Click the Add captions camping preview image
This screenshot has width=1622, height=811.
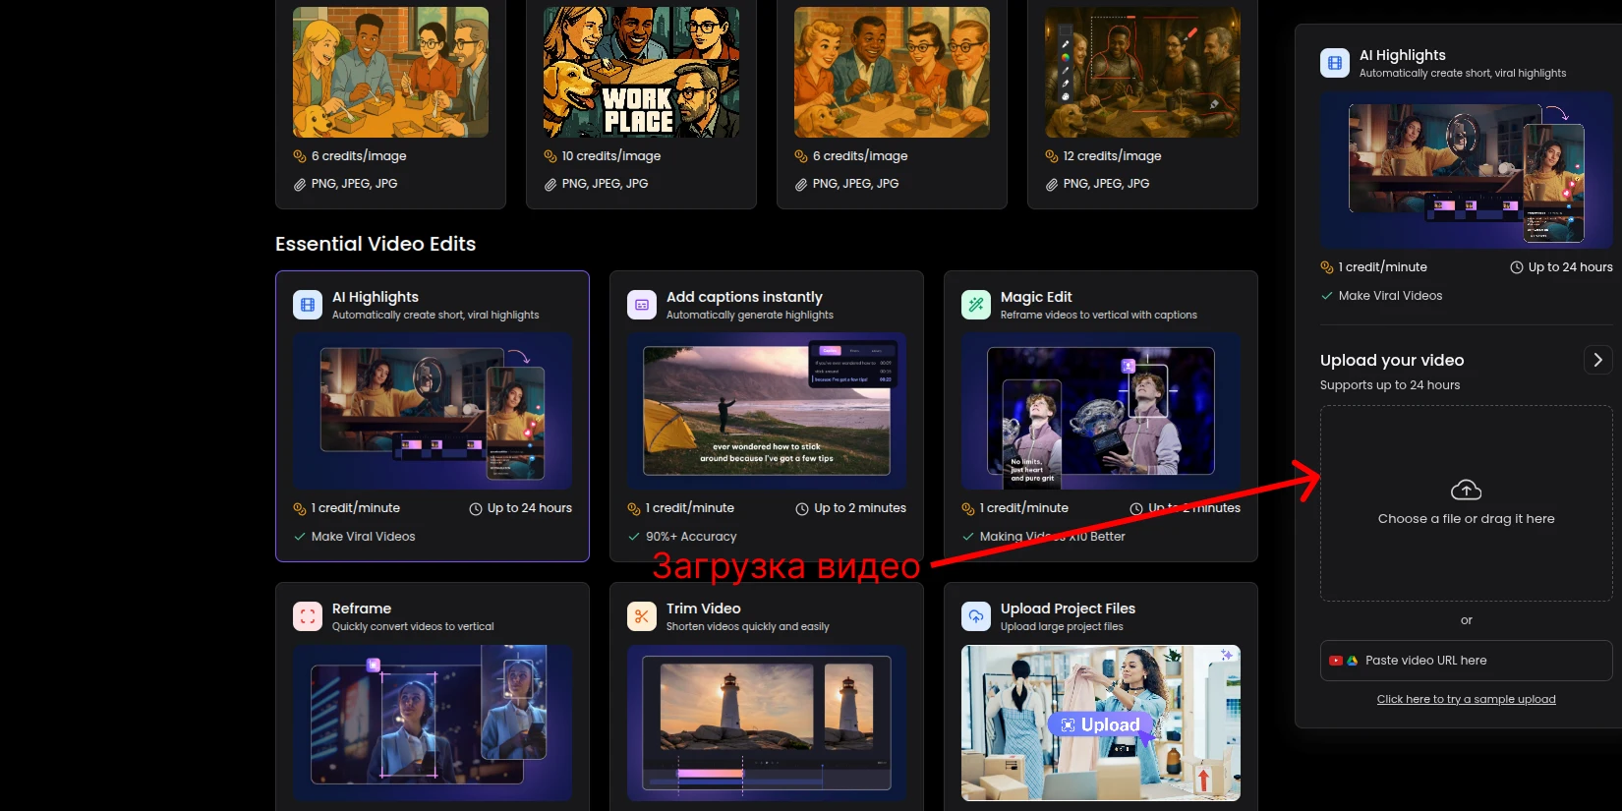click(767, 411)
